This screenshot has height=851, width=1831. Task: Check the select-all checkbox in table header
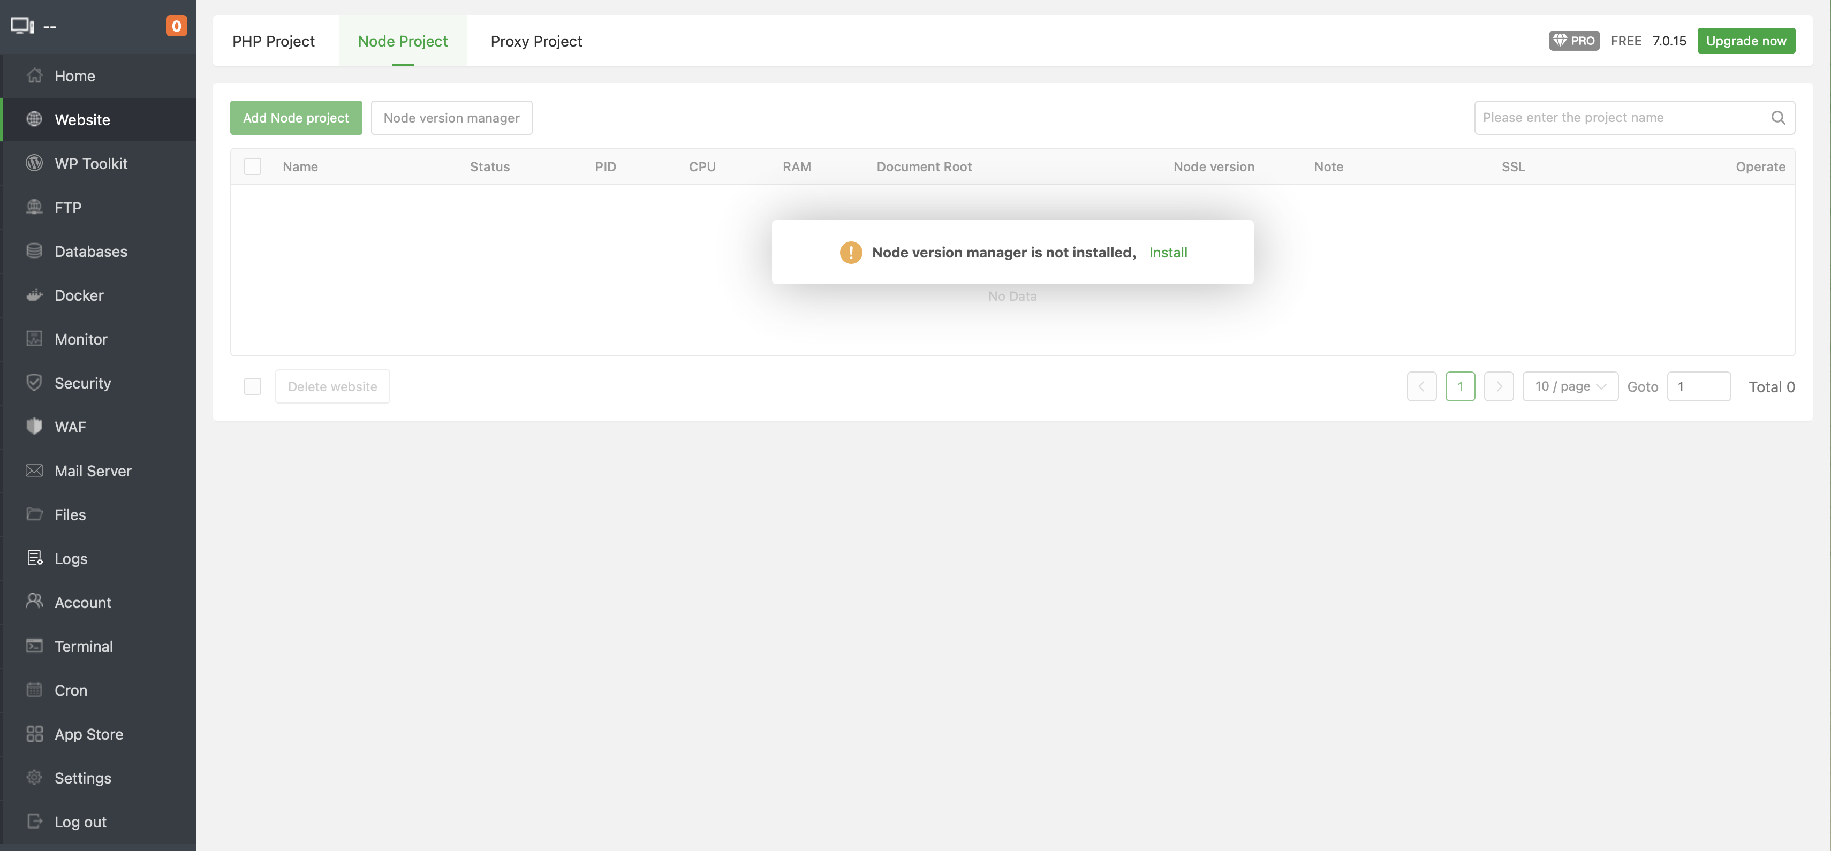pos(252,167)
